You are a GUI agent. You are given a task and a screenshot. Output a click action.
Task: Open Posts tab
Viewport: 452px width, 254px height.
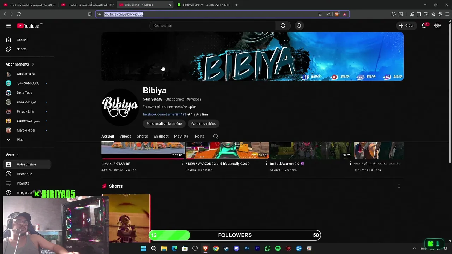tap(200, 136)
